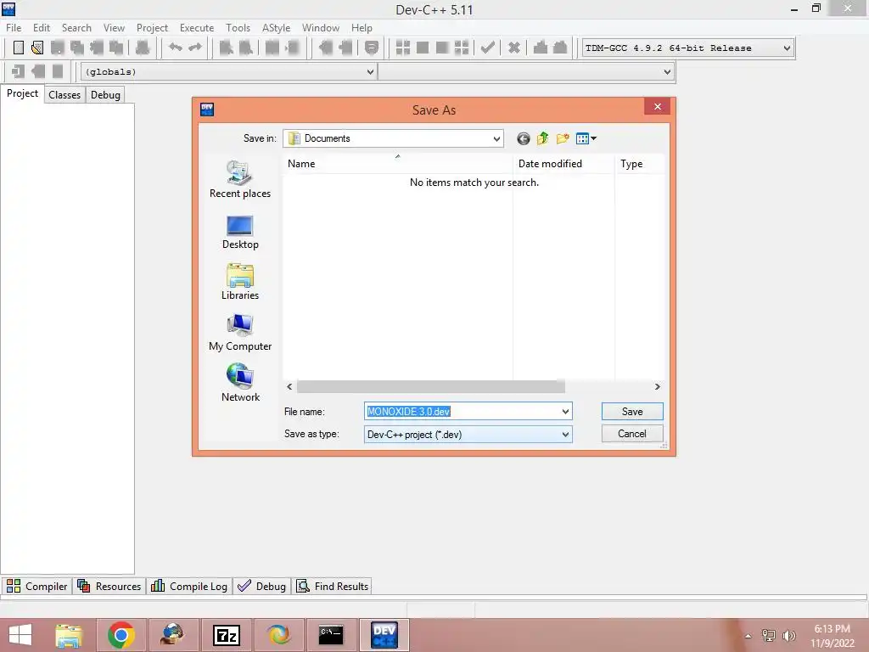
Task: Click the Insert icon on the second toolbar row
Action: pyautogui.click(x=19, y=71)
